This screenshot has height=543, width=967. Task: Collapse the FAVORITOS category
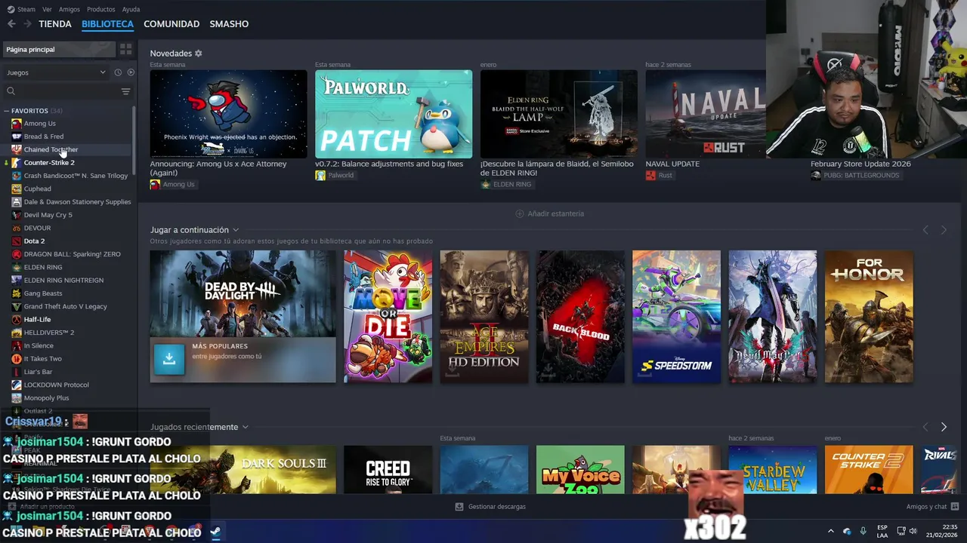coord(7,111)
